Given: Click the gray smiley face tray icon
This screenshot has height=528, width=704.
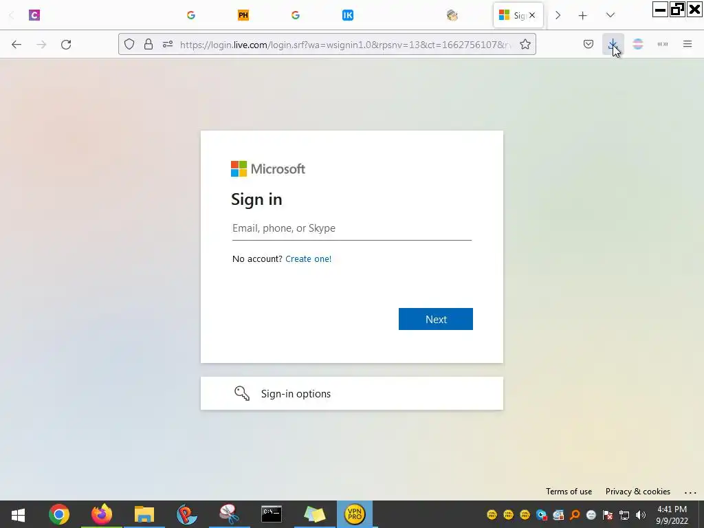Looking at the screenshot, I should [x=591, y=515].
